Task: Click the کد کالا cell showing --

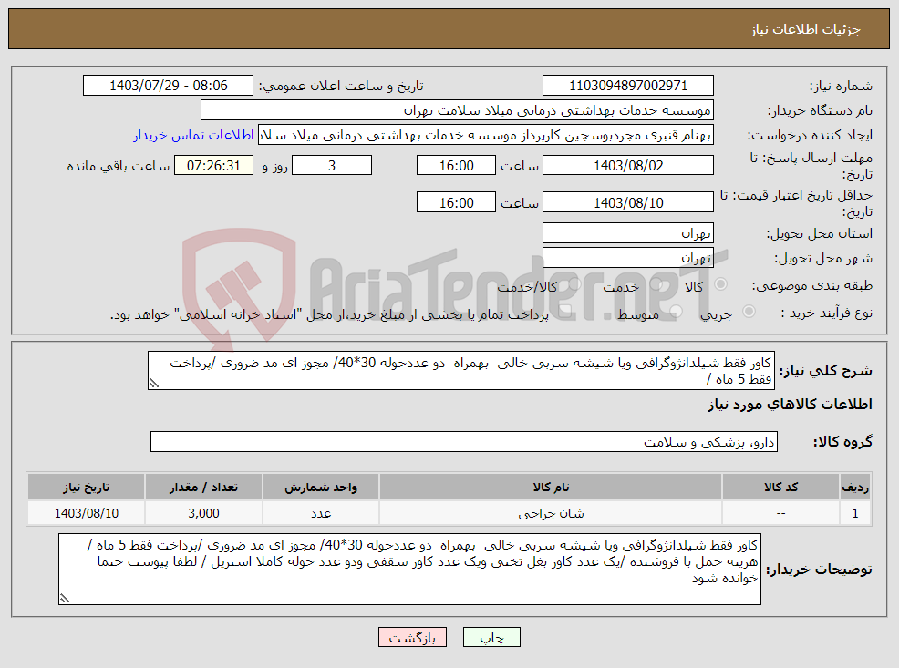Action: coord(780,513)
